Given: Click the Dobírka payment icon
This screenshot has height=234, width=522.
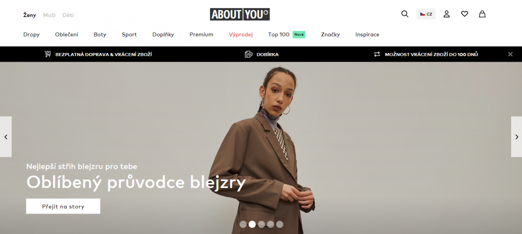Looking at the screenshot, I should (248, 54).
